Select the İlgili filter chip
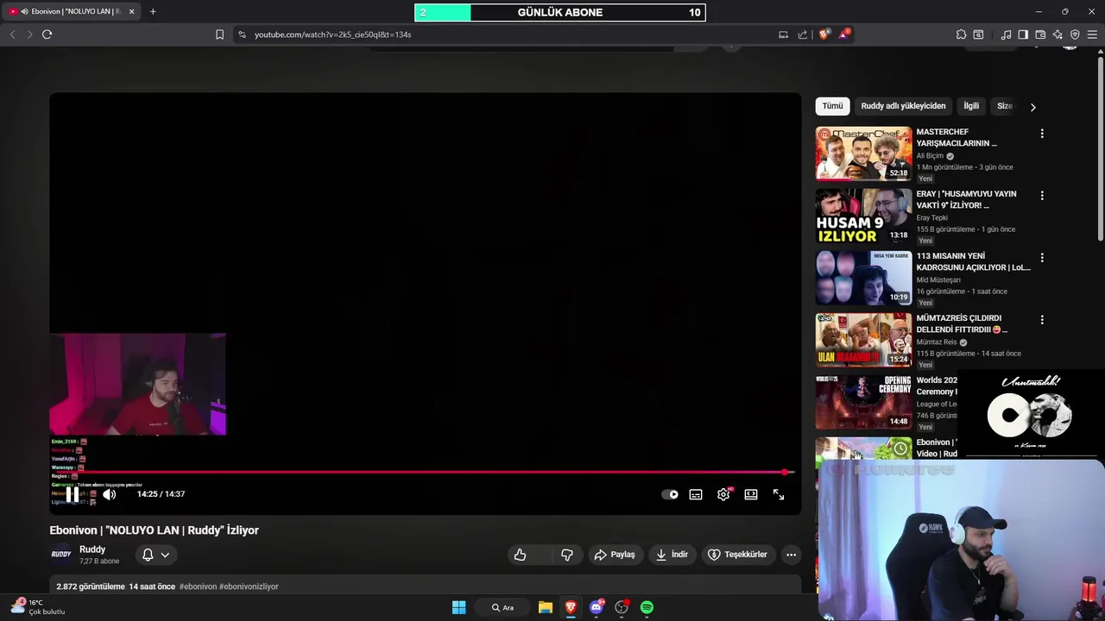1105x621 pixels. pos(971,106)
